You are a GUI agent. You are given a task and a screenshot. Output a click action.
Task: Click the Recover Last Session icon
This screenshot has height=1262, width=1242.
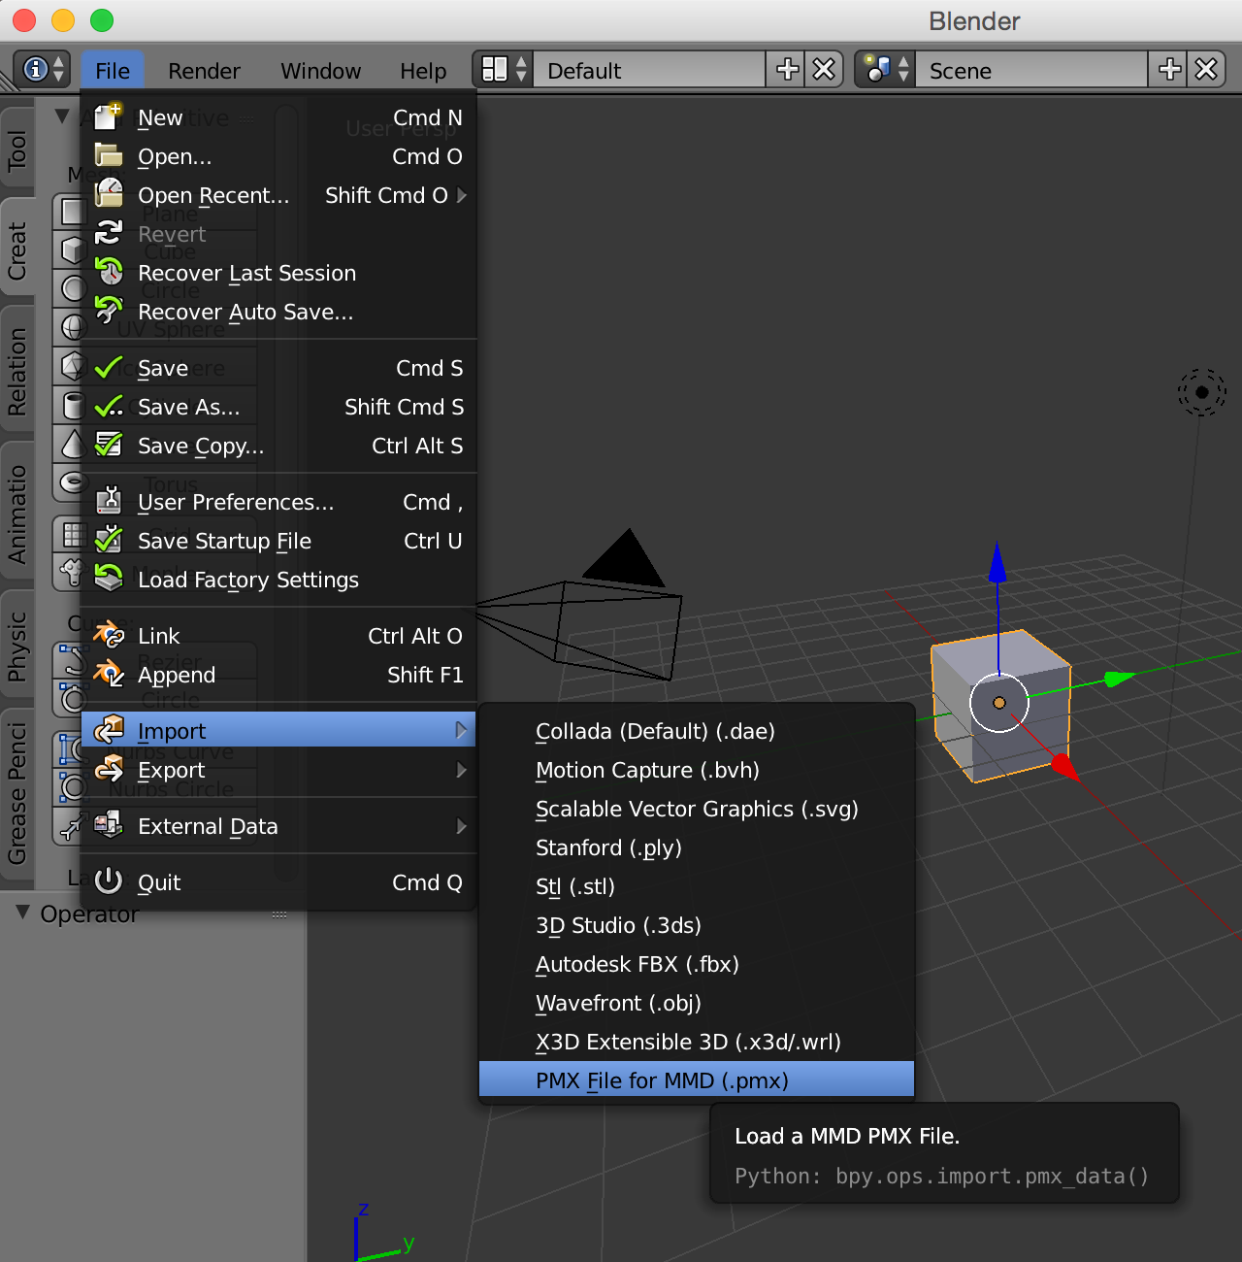(x=109, y=273)
